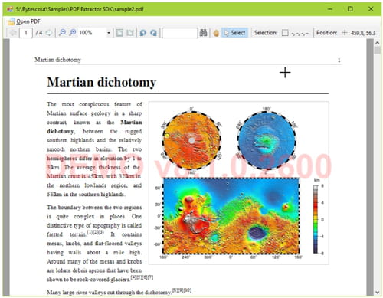Image resolution: width=383 pixels, height=298 pixels.
Task: Open the 100% zoom level dropdown
Action: pyautogui.click(x=109, y=33)
